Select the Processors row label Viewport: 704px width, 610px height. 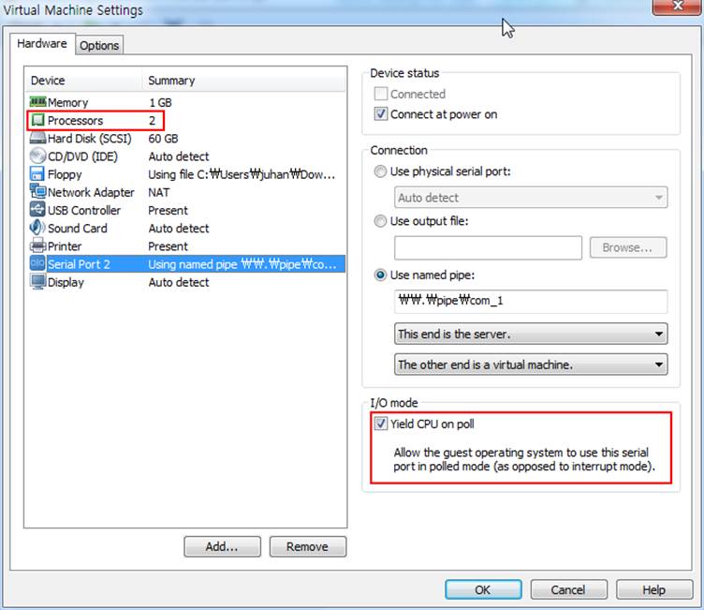tap(76, 121)
